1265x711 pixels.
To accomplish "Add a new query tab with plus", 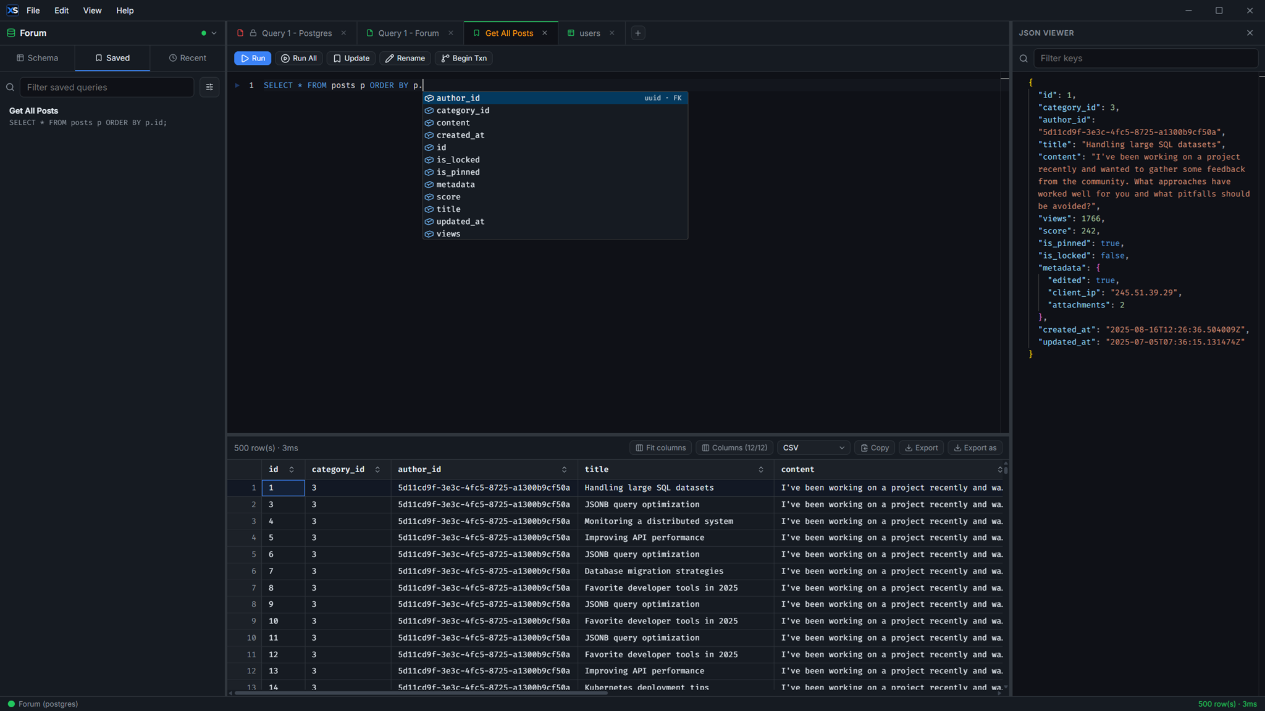I will coord(638,33).
